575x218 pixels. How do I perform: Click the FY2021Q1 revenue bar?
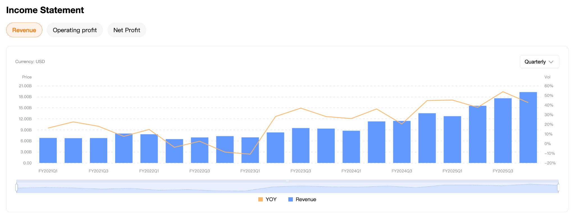(x=48, y=151)
